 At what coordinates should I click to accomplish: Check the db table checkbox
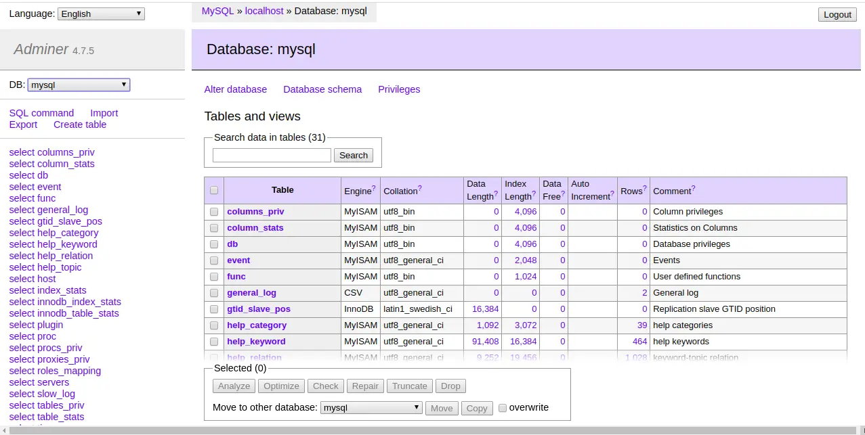point(214,244)
